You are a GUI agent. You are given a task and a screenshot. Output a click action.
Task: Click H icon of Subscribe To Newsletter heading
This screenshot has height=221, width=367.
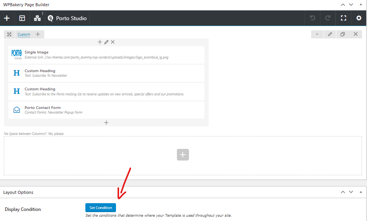coord(17,73)
